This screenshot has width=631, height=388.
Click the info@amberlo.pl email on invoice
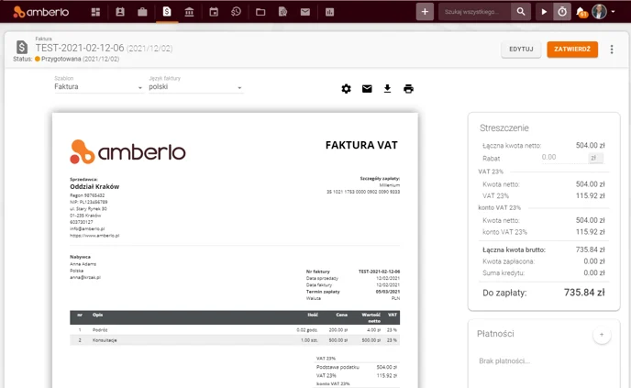pos(87,228)
